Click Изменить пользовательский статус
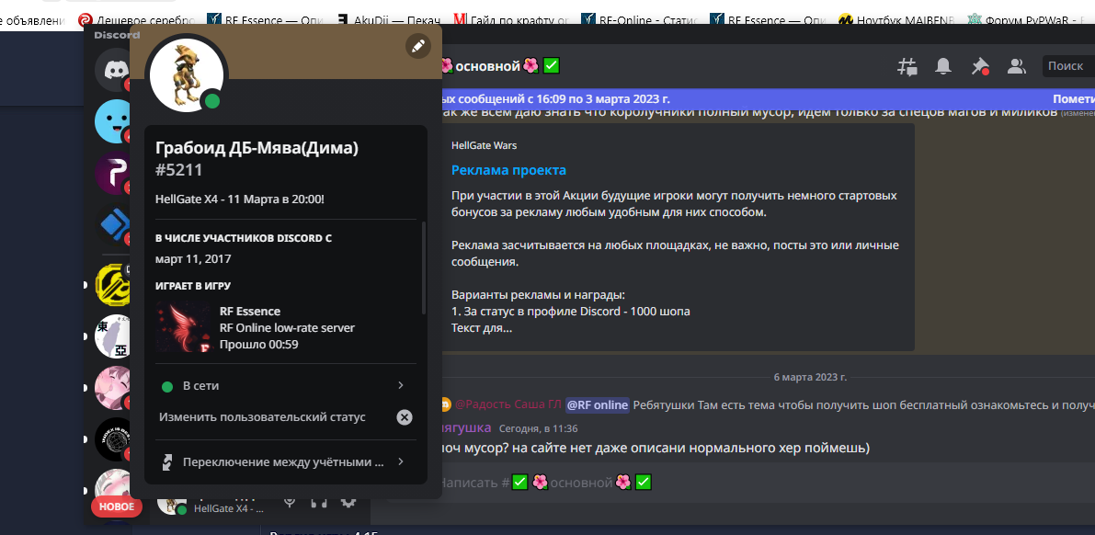The image size is (1095, 535). point(262,417)
